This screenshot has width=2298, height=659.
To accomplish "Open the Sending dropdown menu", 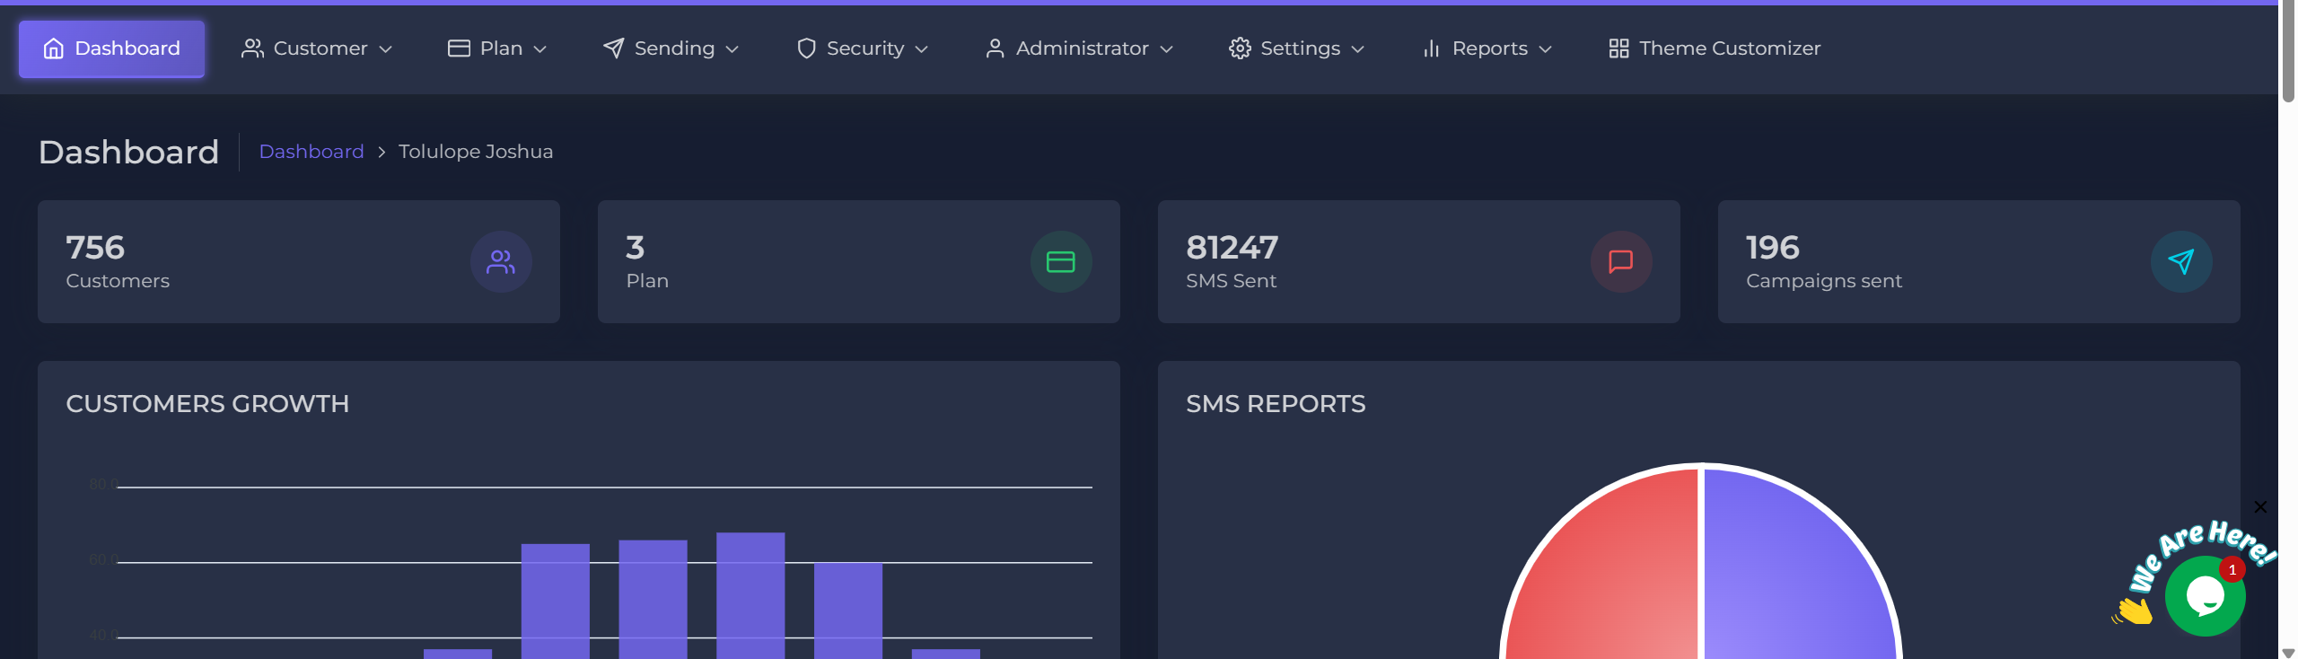I will click(671, 48).
